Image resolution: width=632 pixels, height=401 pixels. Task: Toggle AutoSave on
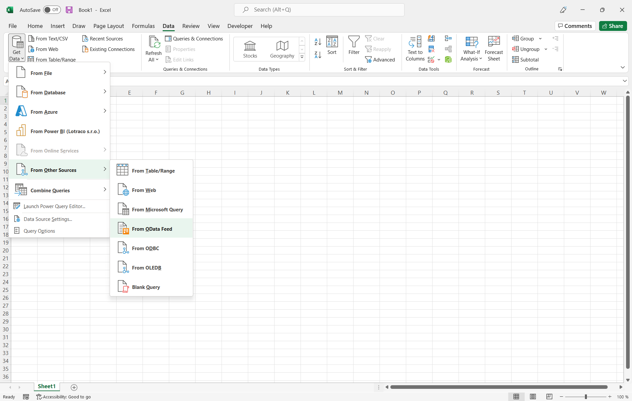52,10
